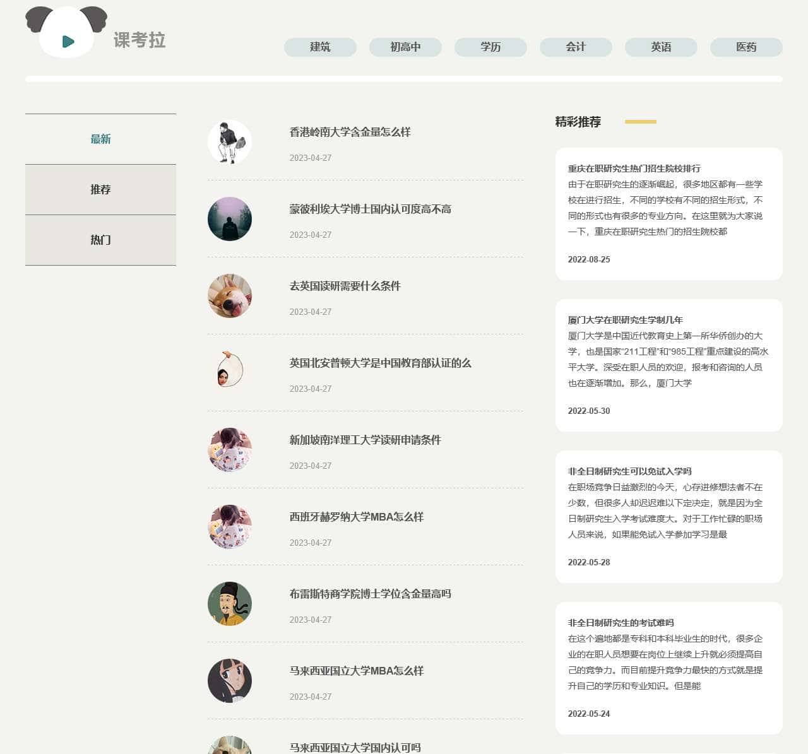Open article 新加坡南洋理工大学读研申请条件

pos(365,440)
